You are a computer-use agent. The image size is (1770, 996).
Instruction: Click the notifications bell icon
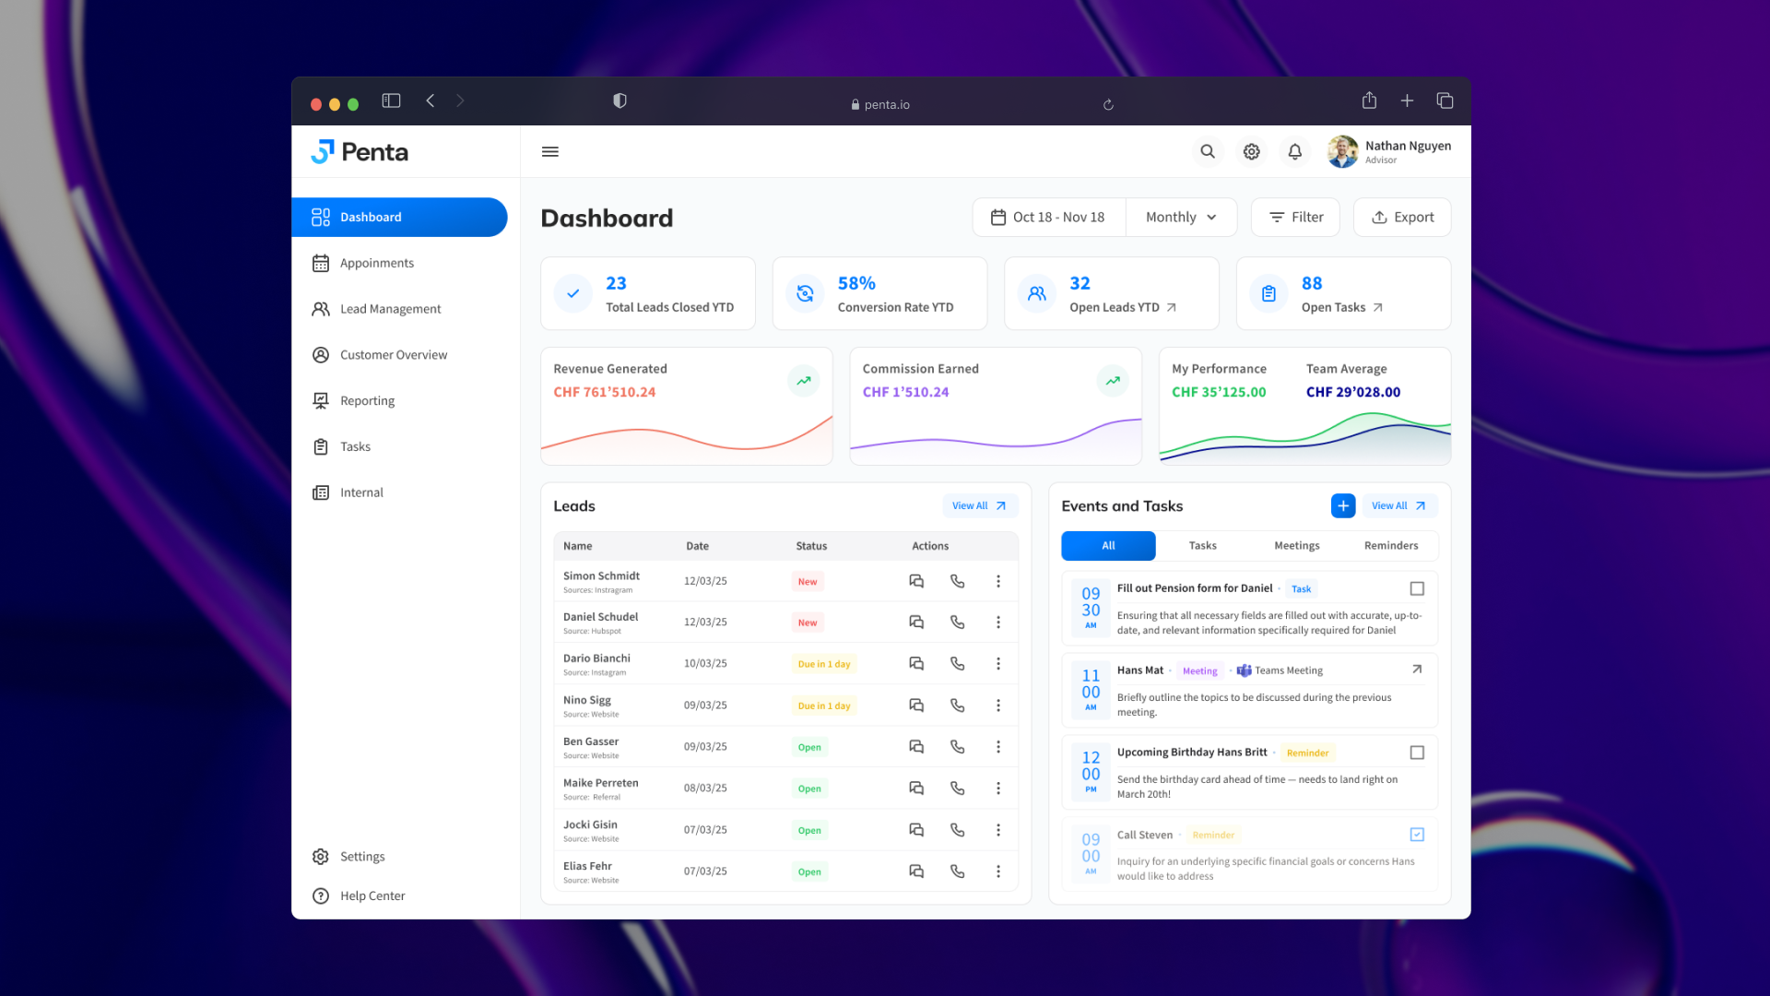(x=1295, y=151)
